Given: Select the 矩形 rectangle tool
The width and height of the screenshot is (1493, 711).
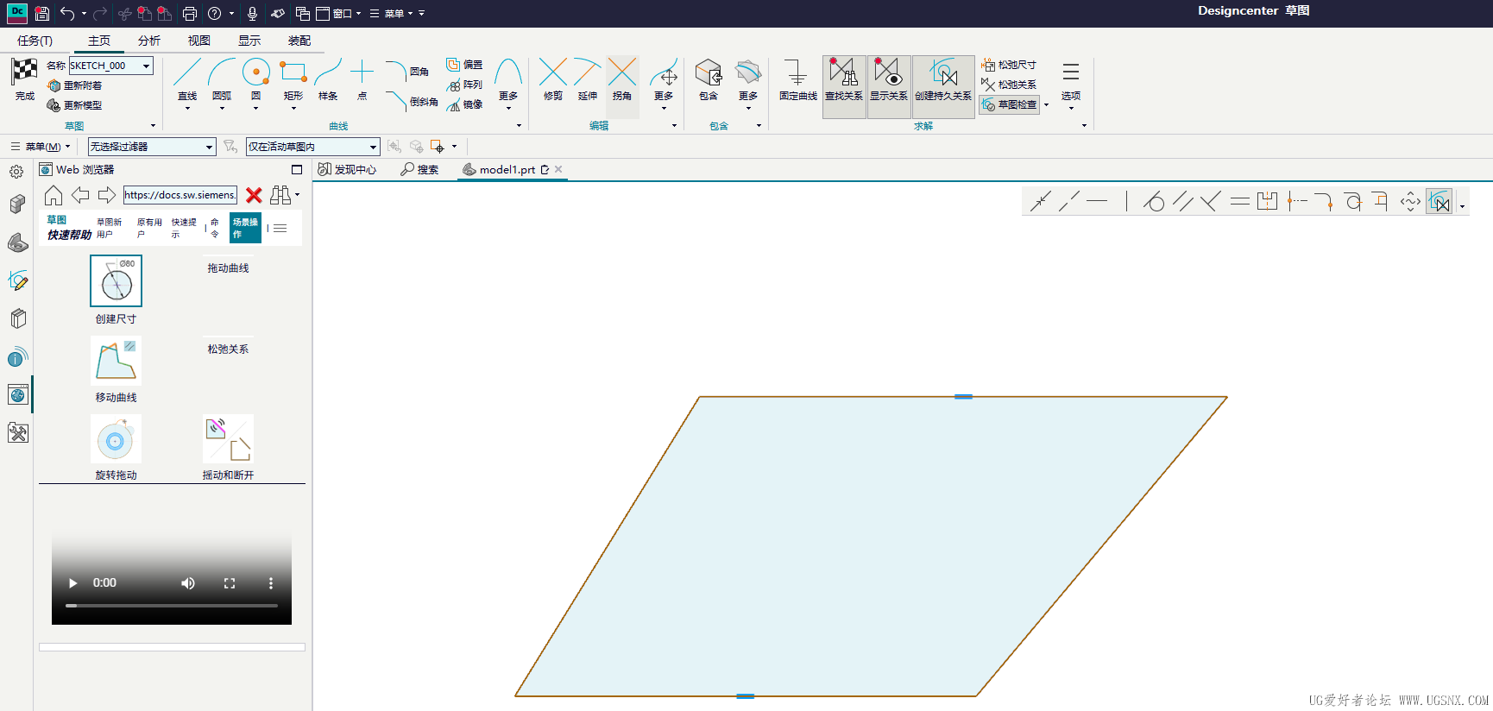Looking at the screenshot, I should [x=293, y=79].
